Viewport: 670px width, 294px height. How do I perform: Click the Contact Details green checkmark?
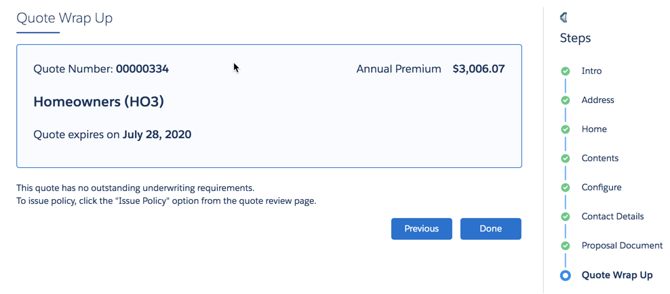click(566, 217)
